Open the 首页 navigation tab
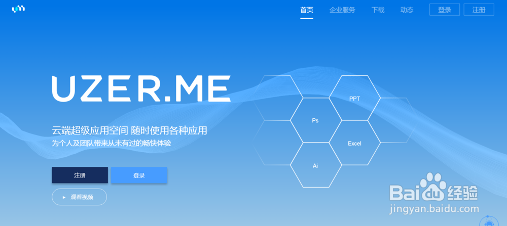This screenshot has height=226, width=507. pyautogui.click(x=307, y=10)
